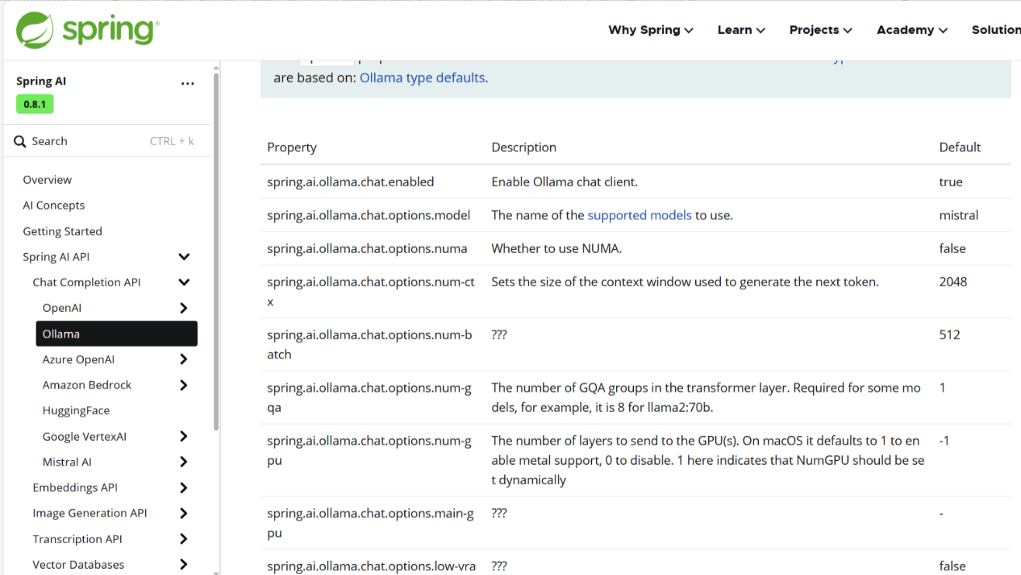Follow the Ollama type defaults link
Viewport: 1021px width, 575px height.
(422, 78)
